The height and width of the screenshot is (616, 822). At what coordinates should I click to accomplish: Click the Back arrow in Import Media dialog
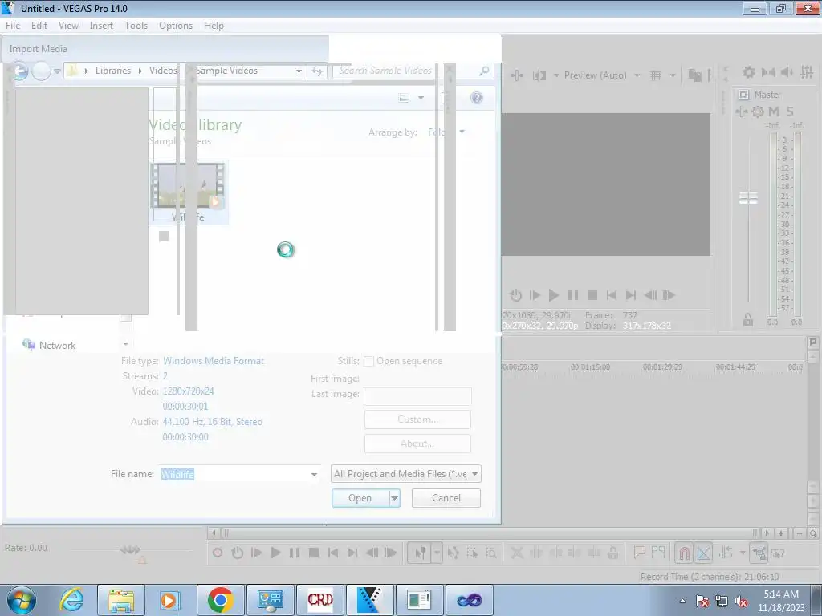(x=20, y=71)
